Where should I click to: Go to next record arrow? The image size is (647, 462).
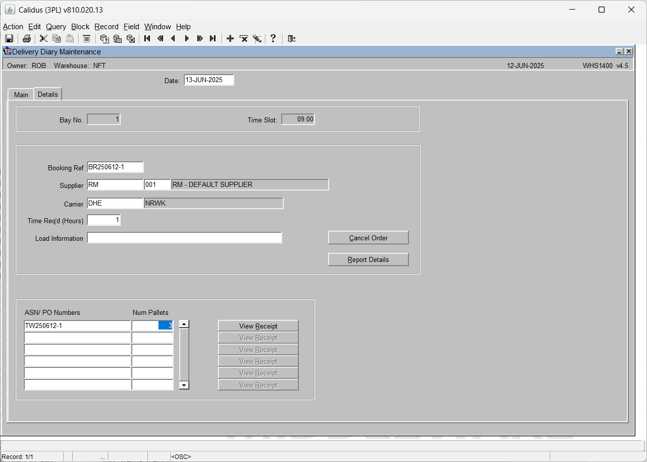click(x=187, y=39)
